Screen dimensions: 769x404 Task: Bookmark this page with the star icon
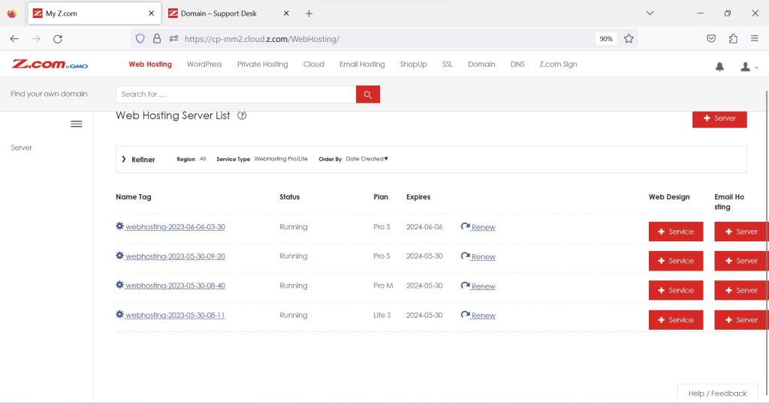click(629, 39)
